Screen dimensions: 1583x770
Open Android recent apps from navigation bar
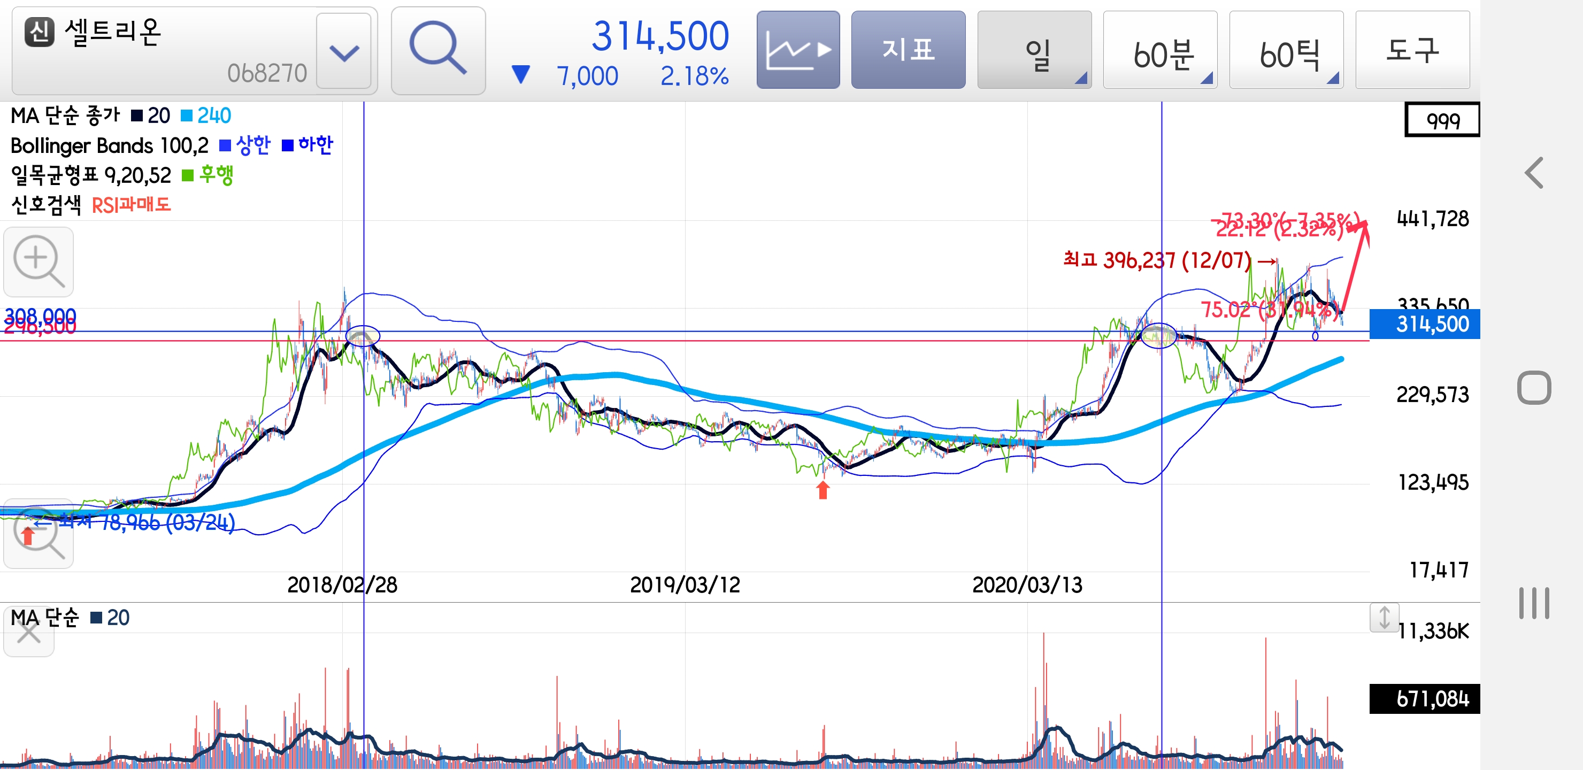(x=1534, y=604)
